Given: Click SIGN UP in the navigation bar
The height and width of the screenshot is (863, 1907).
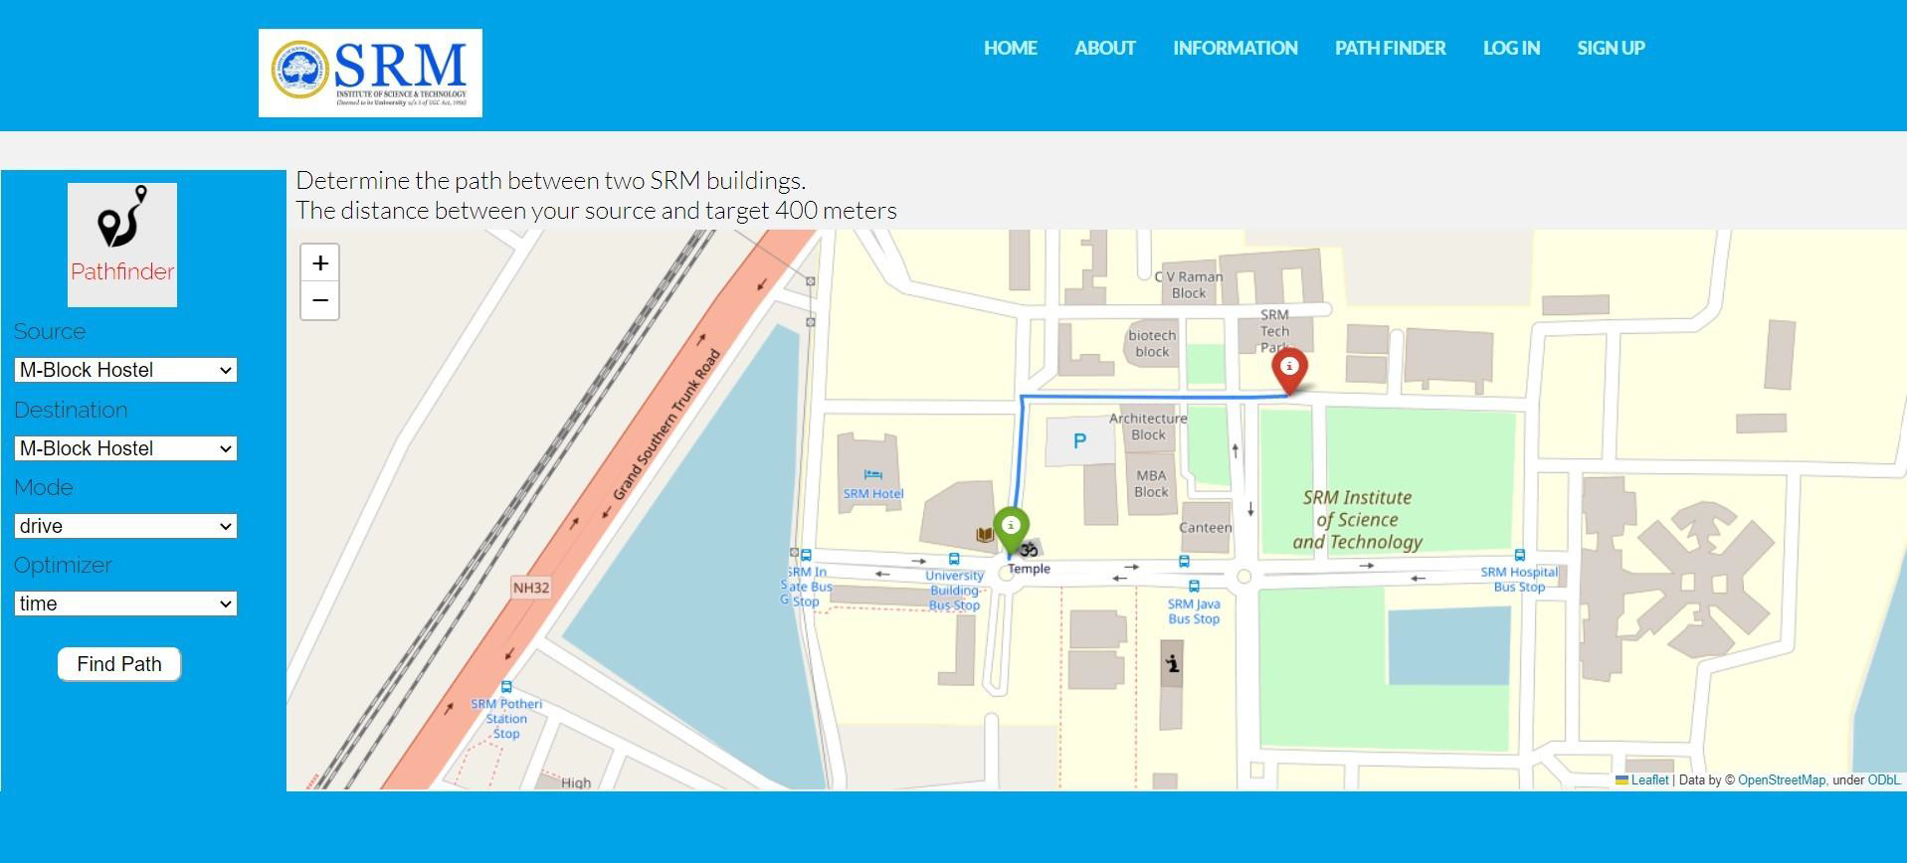Looking at the screenshot, I should (x=1611, y=48).
